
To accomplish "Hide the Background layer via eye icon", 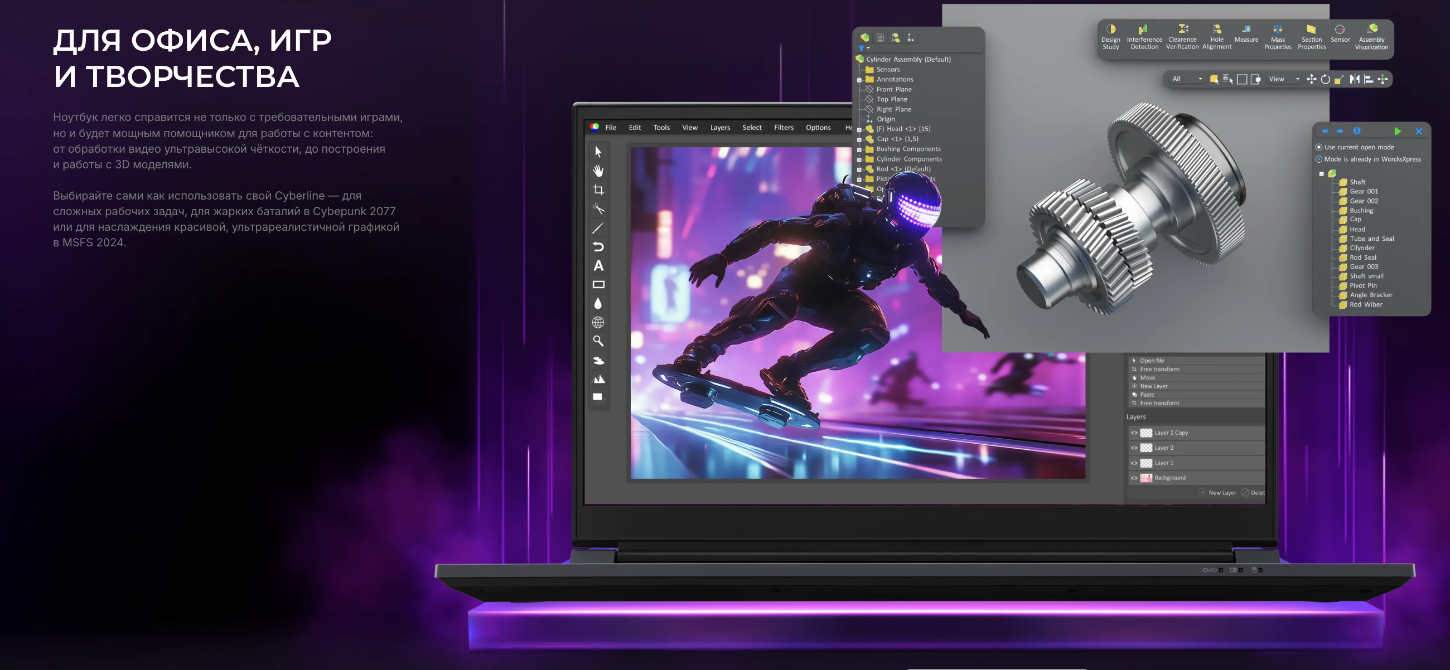I will [x=1134, y=478].
